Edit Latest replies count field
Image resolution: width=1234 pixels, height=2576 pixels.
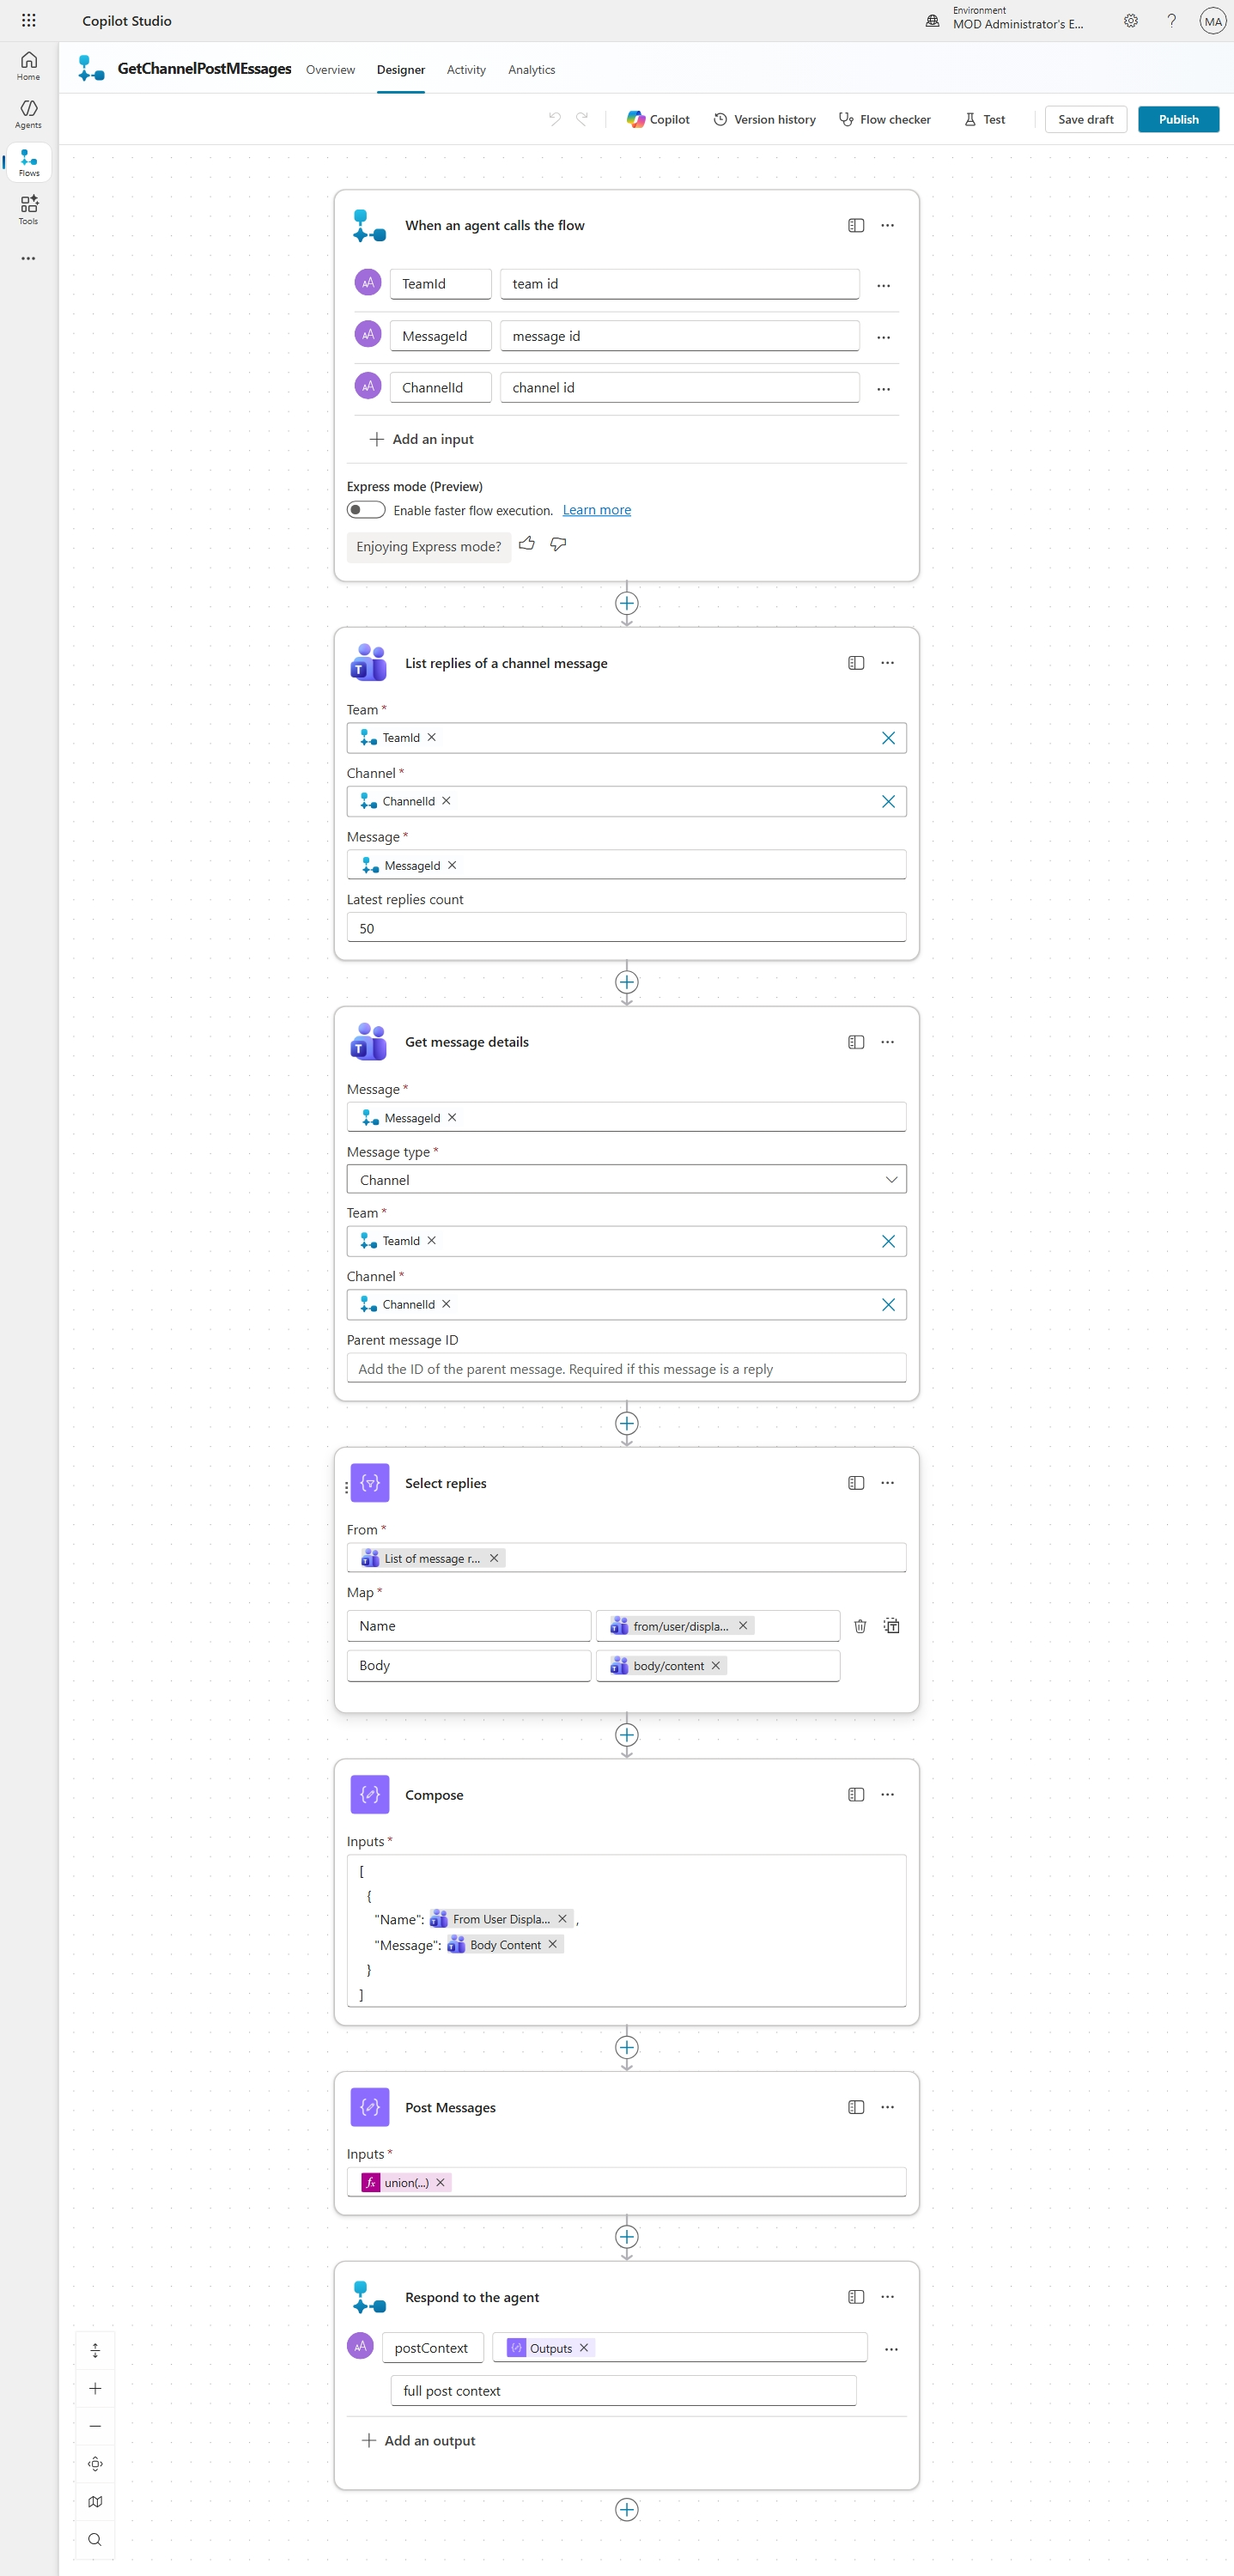point(626,928)
